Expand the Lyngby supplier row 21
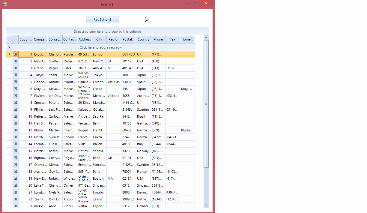Viewport: 367px width, 213px height. click(x=15, y=192)
